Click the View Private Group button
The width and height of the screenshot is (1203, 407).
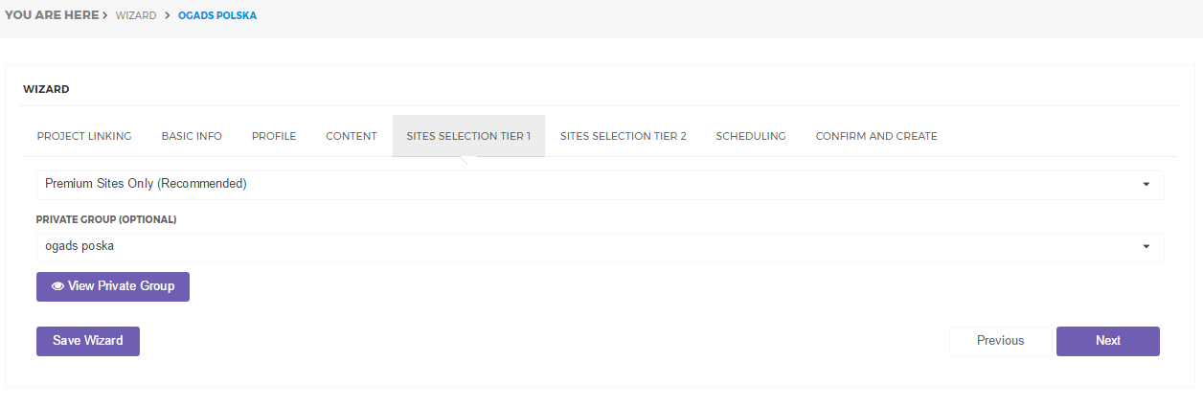click(113, 286)
